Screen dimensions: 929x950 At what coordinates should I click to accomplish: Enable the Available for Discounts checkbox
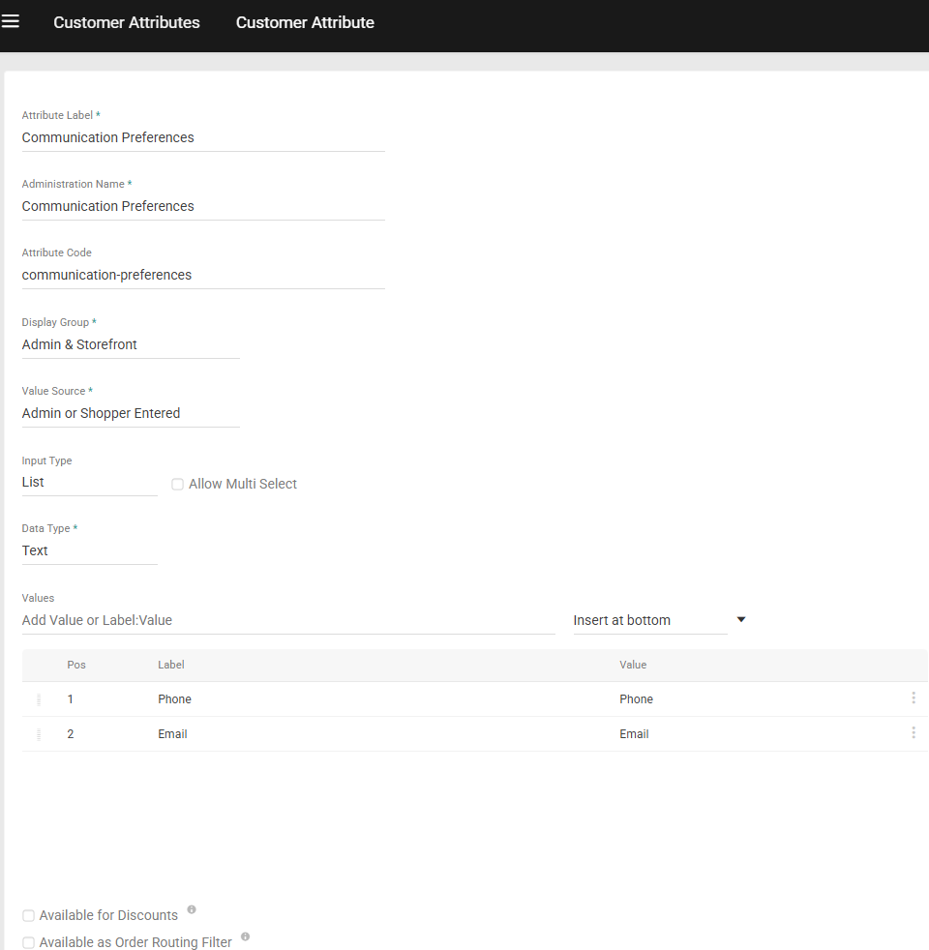(28, 915)
